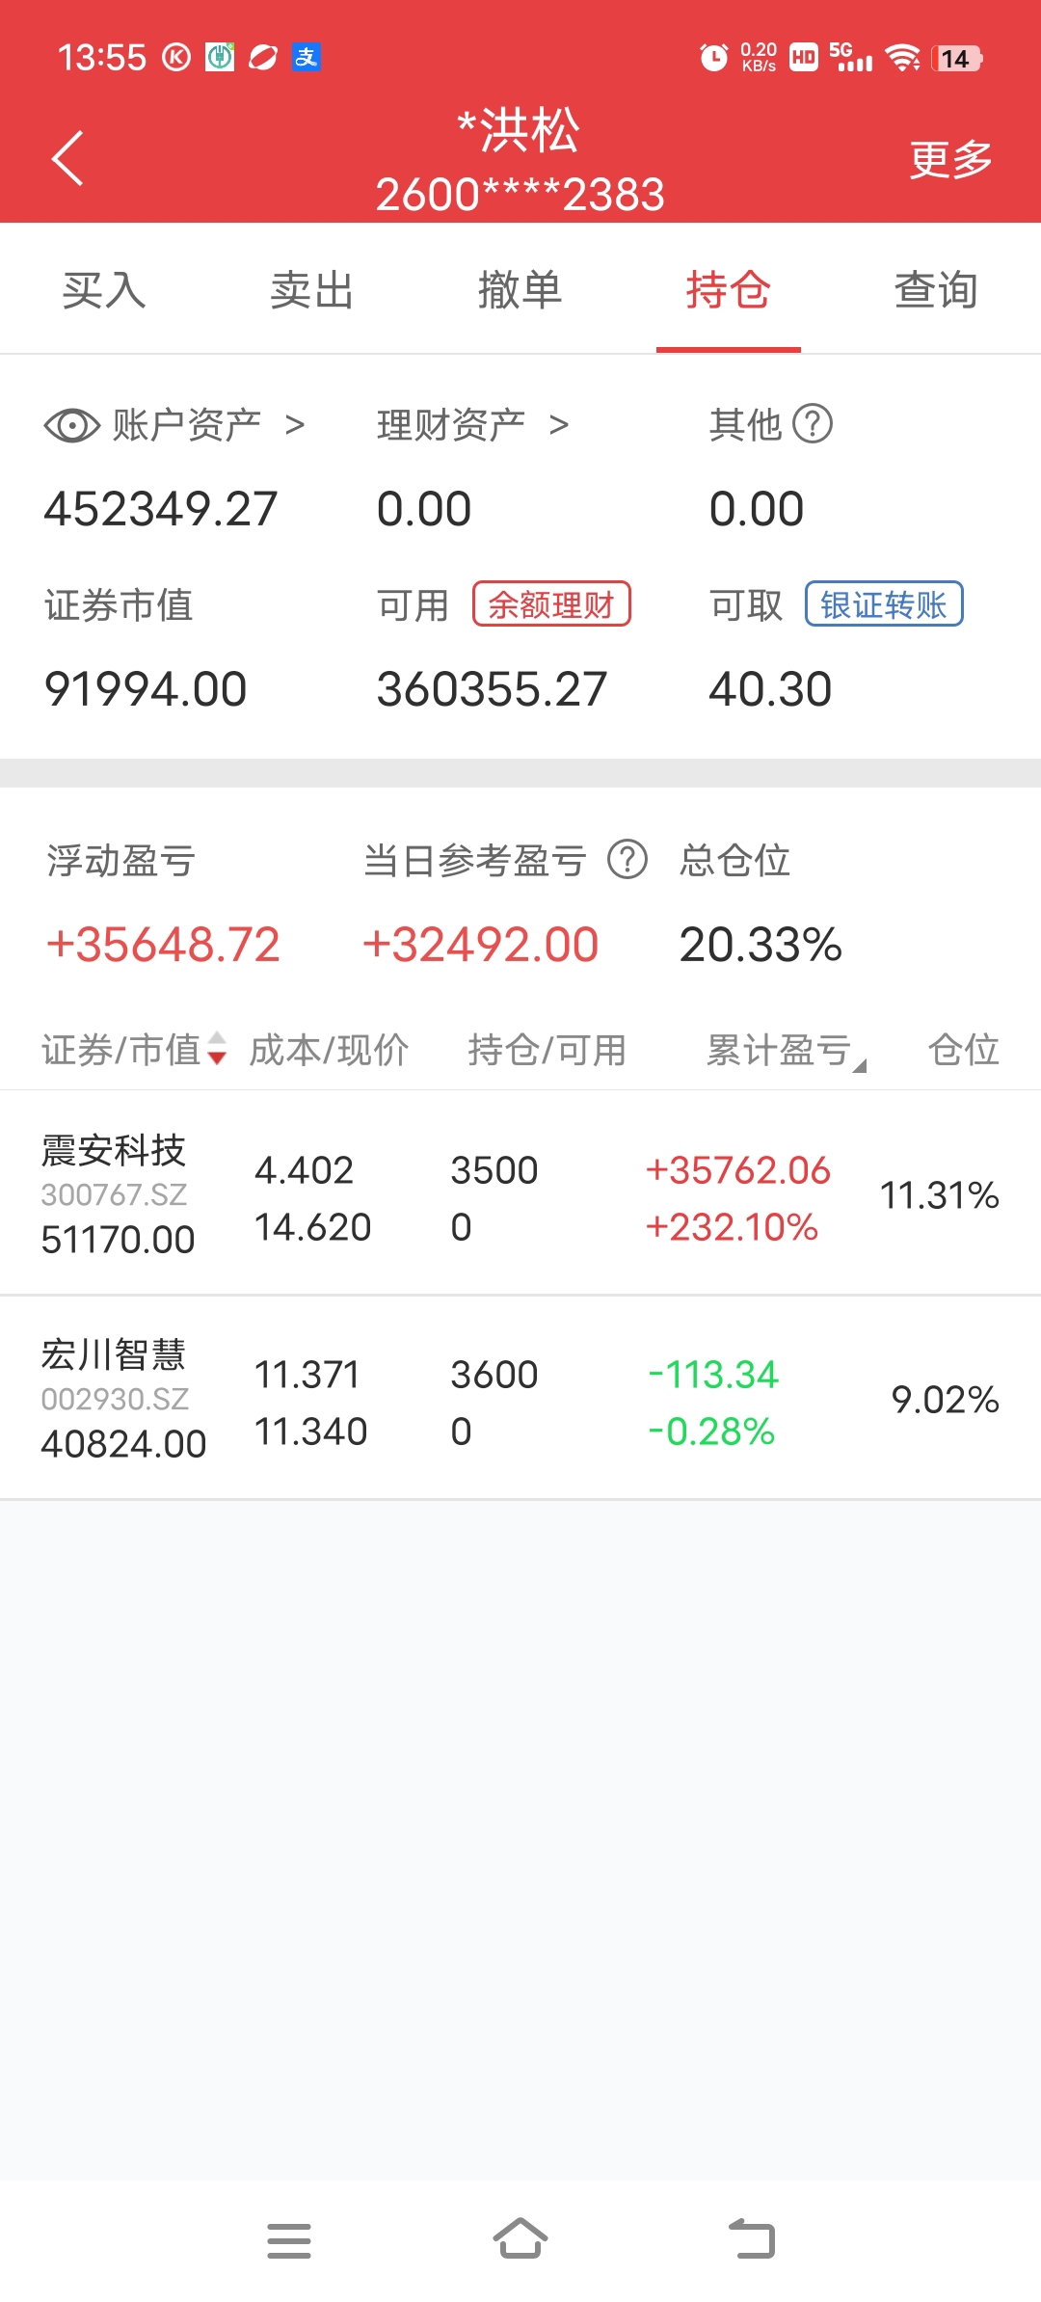Tap Android back navigation icon
This screenshot has width=1041, height=2302.
pyautogui.click(x=752, y=2238)
